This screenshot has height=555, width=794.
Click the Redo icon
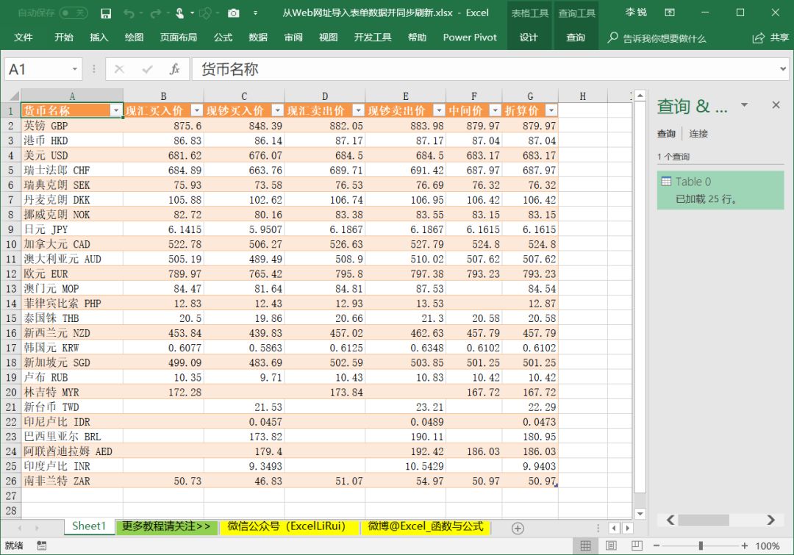tap(155, 12)
